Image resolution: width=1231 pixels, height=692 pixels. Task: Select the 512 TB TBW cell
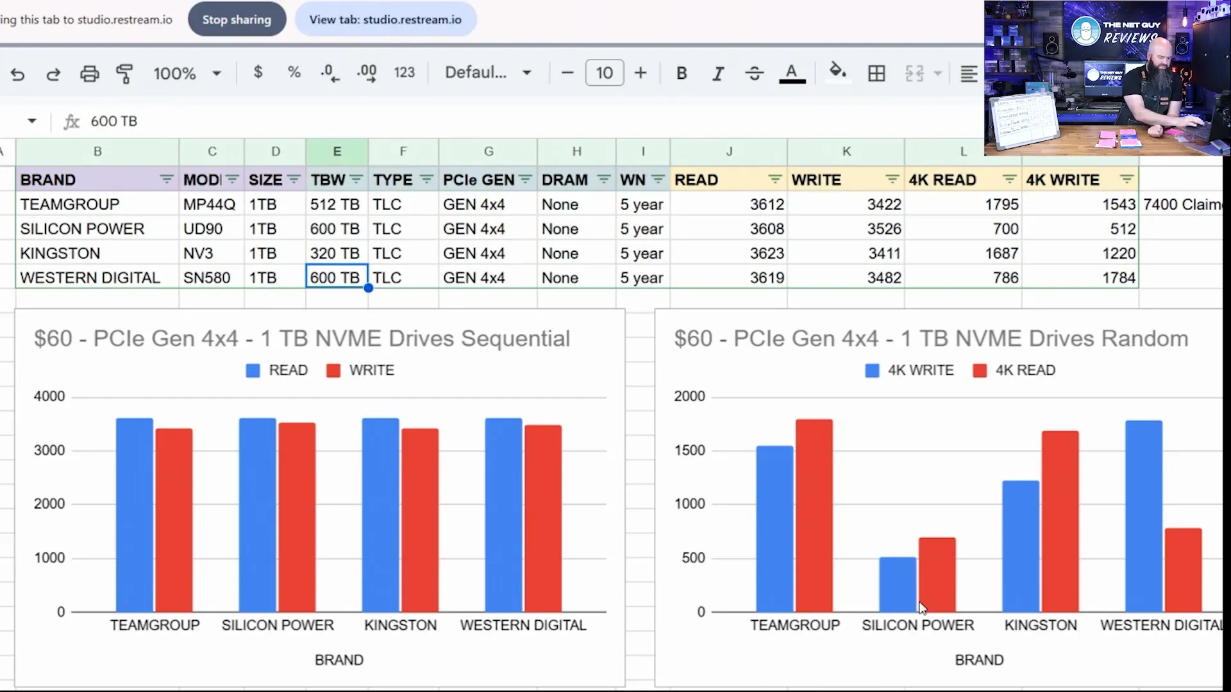tap(337, 204)
